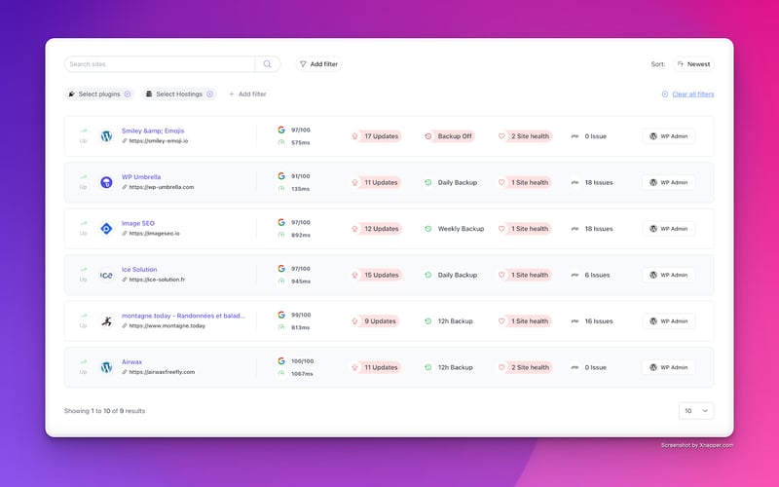Click speed gauge icon beside 575ms
779x487 pixels.
(281, 142)
